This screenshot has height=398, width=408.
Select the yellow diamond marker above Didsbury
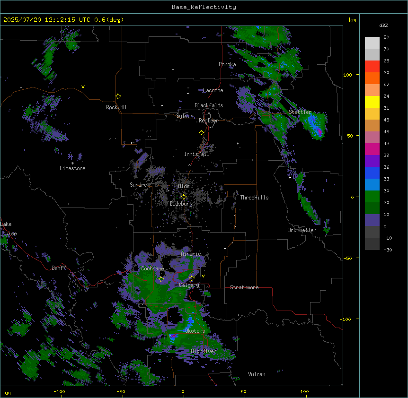point(184,197)
